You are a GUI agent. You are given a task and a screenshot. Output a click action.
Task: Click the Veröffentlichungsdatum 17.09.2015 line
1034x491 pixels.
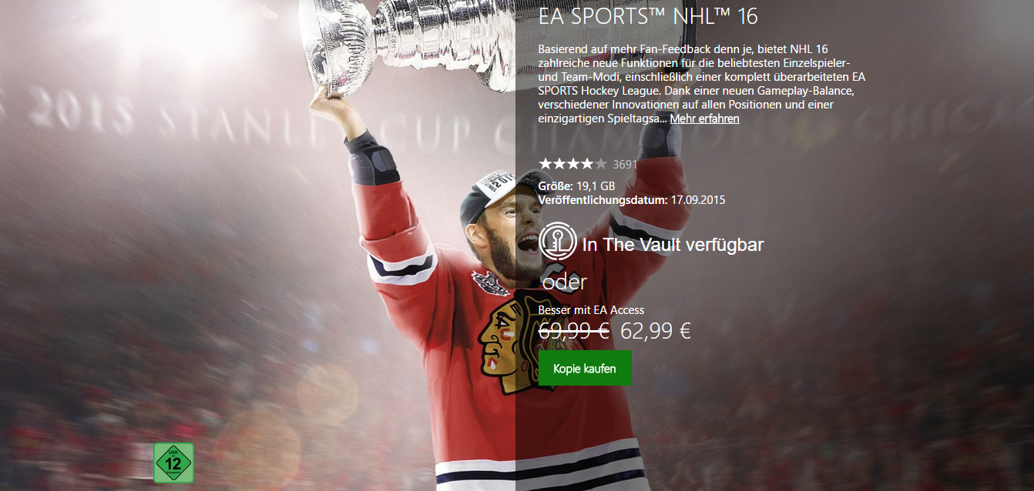[x=632, y=200]
